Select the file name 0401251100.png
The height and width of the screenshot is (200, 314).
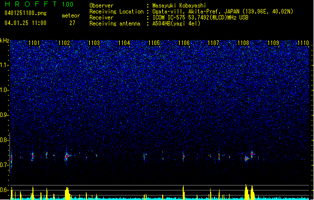point(25,13)
